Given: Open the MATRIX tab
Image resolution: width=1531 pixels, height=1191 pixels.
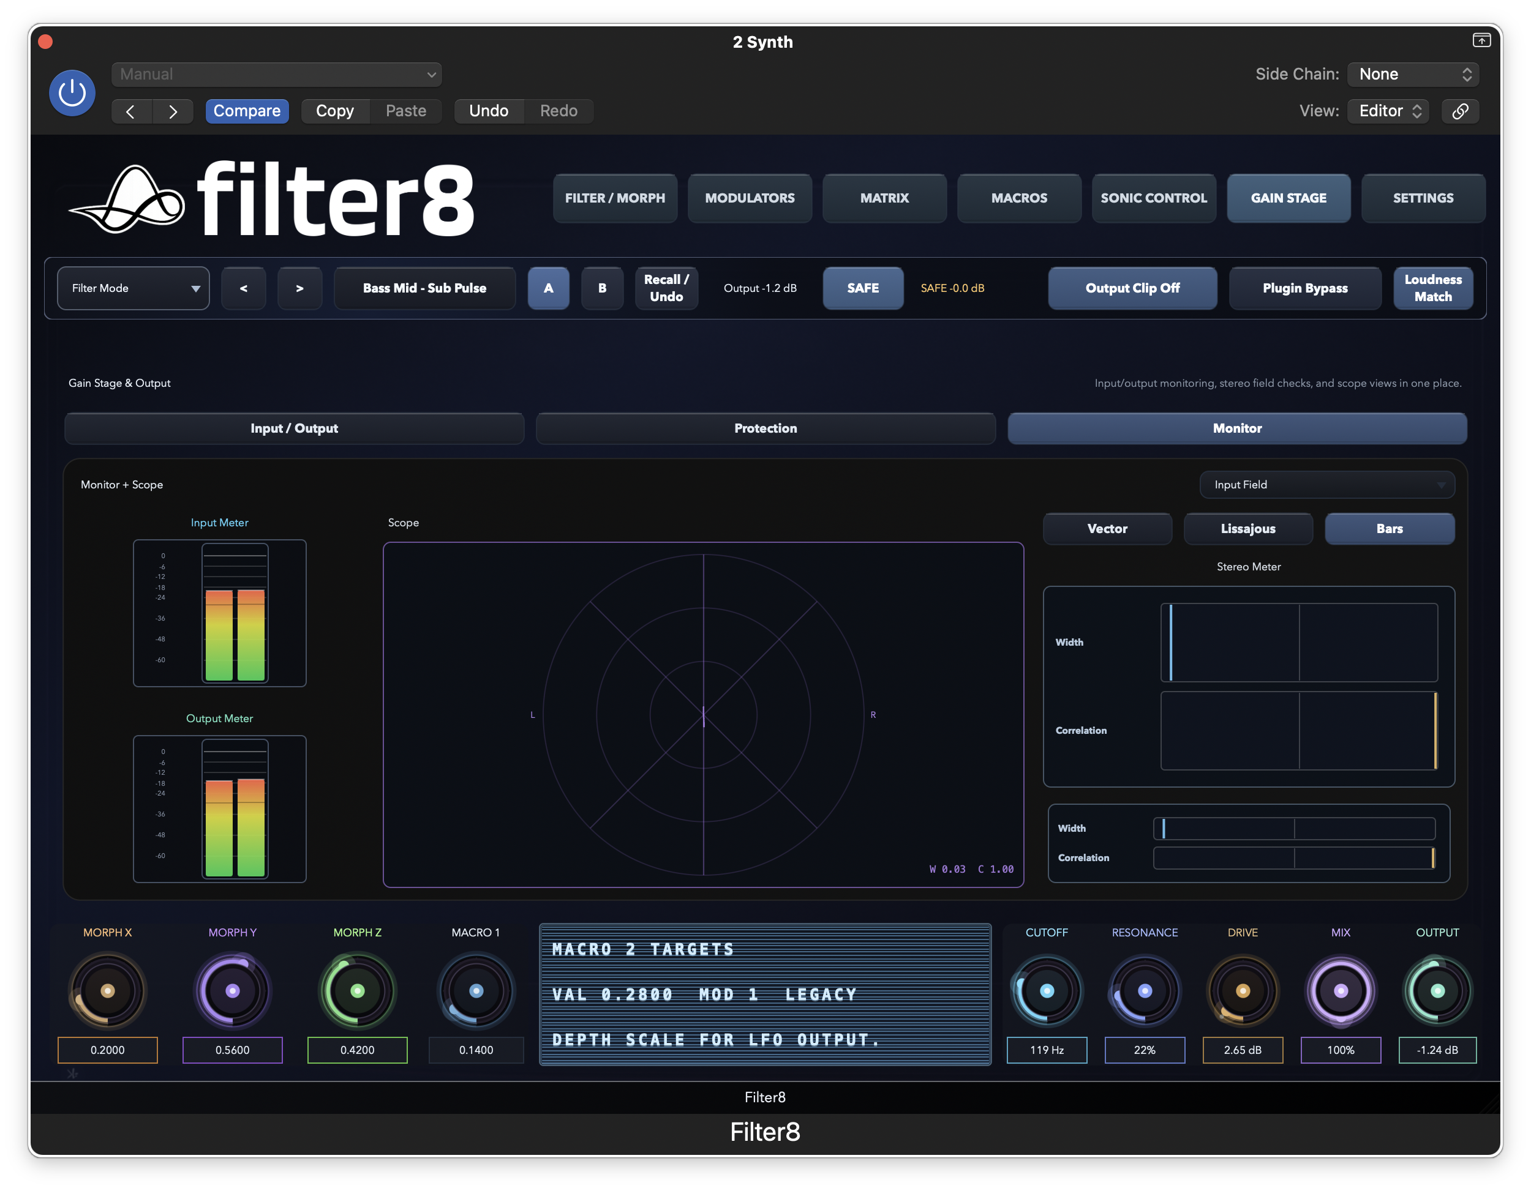Looking at the screenshot, I should (x=884, y=198).
